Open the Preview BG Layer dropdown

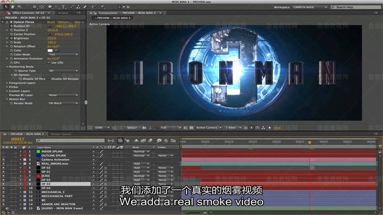[x=63, y=95]
